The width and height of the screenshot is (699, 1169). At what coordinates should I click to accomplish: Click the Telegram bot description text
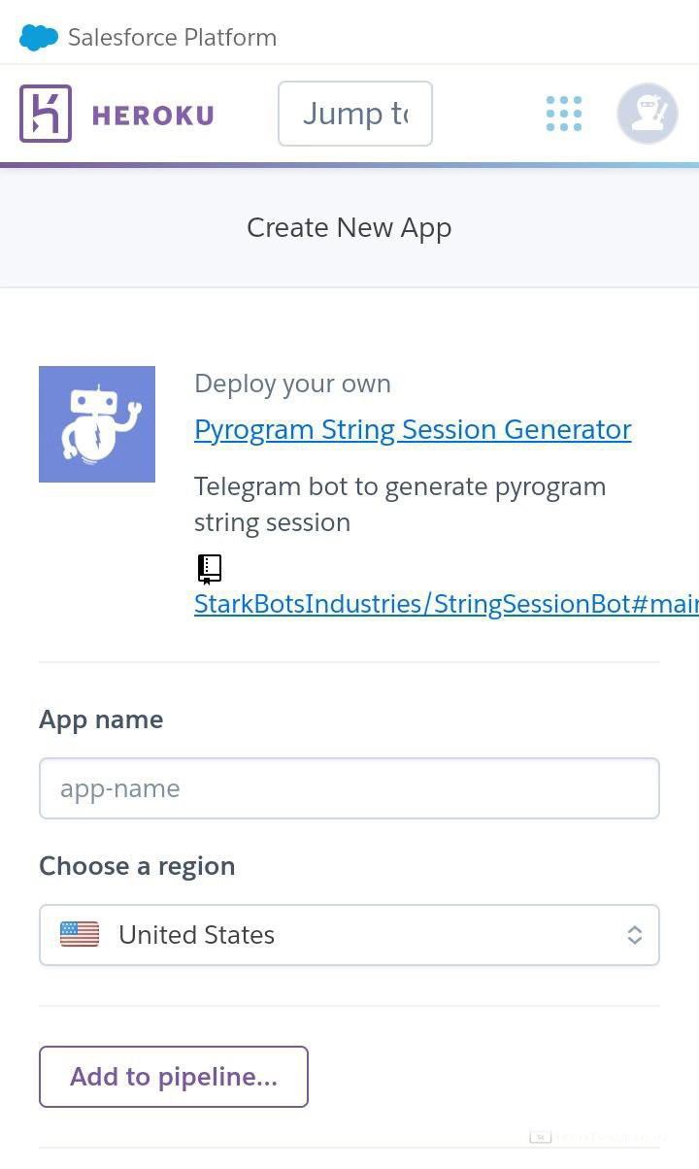point(400,504)
